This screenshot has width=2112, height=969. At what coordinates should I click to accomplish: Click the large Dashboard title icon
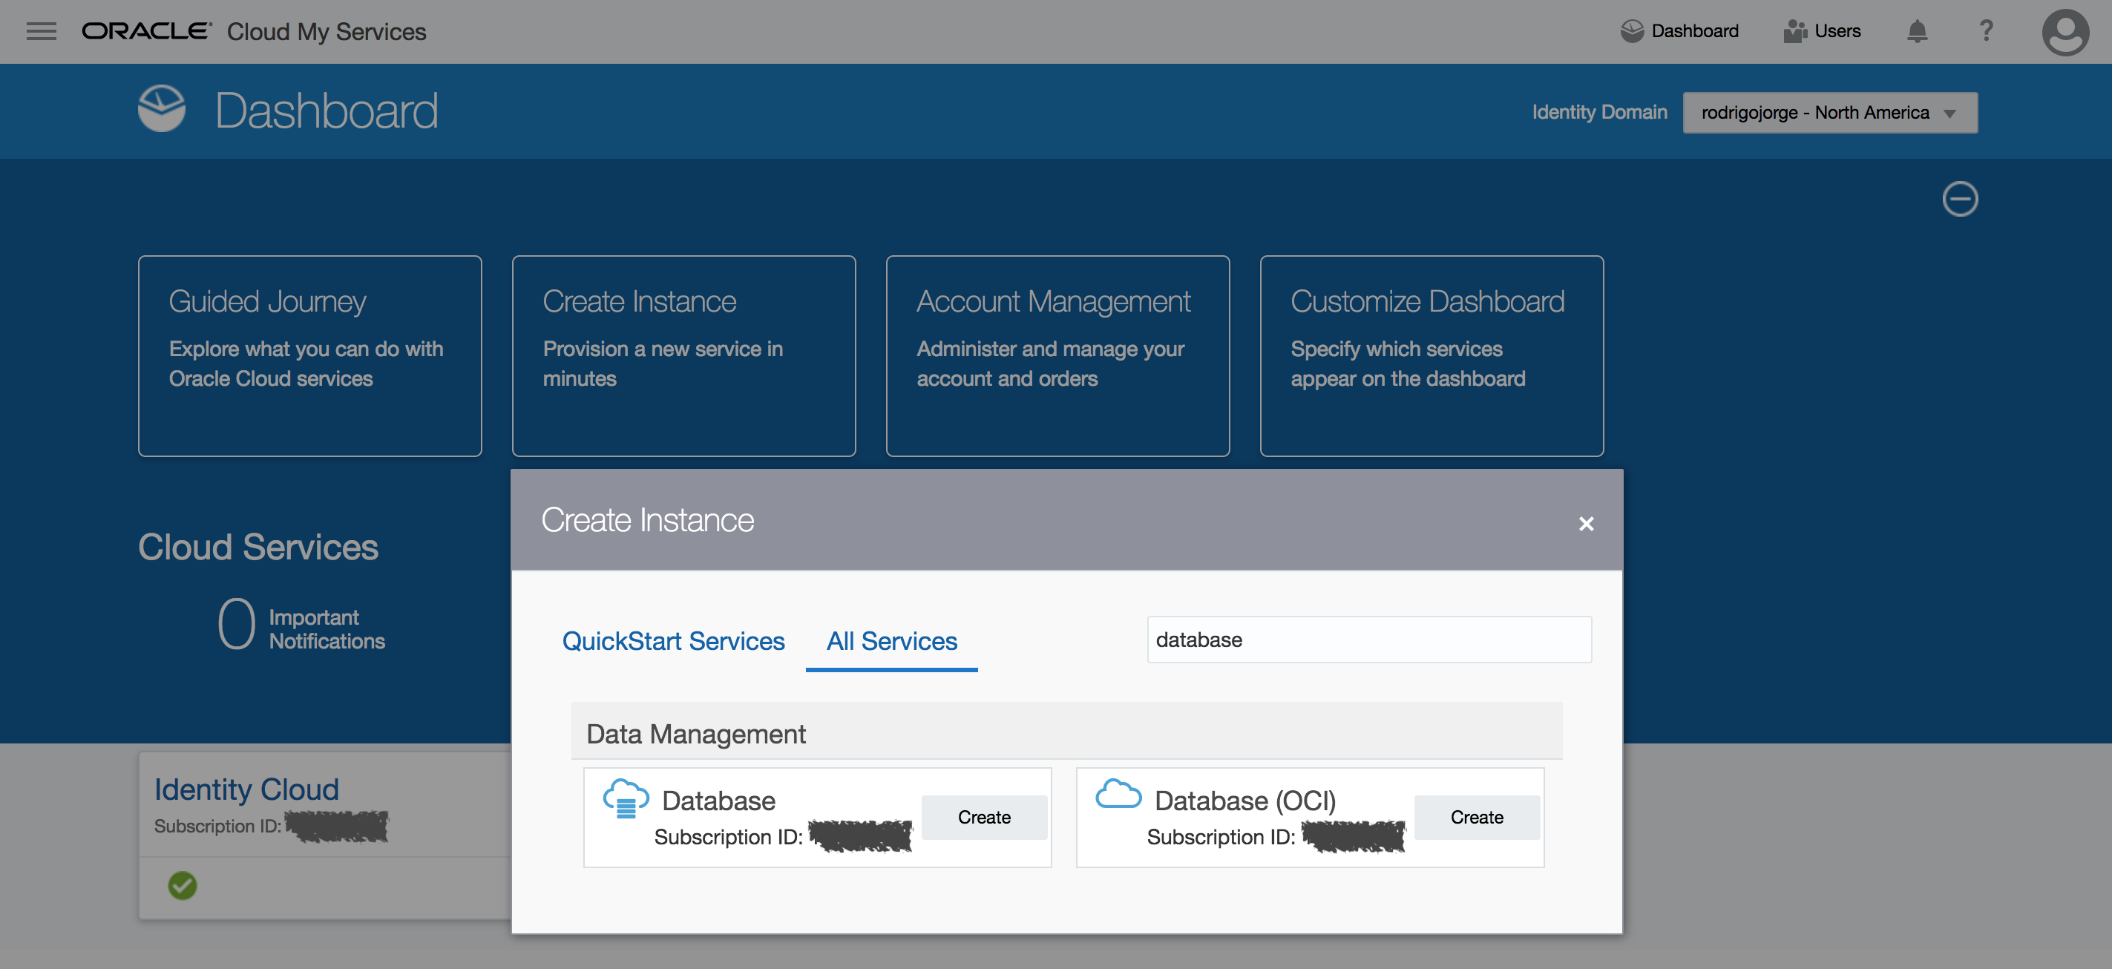[162, 108]
